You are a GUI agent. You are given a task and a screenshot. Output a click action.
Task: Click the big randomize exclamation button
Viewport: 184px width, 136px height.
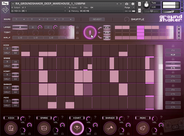pos(90,33)
